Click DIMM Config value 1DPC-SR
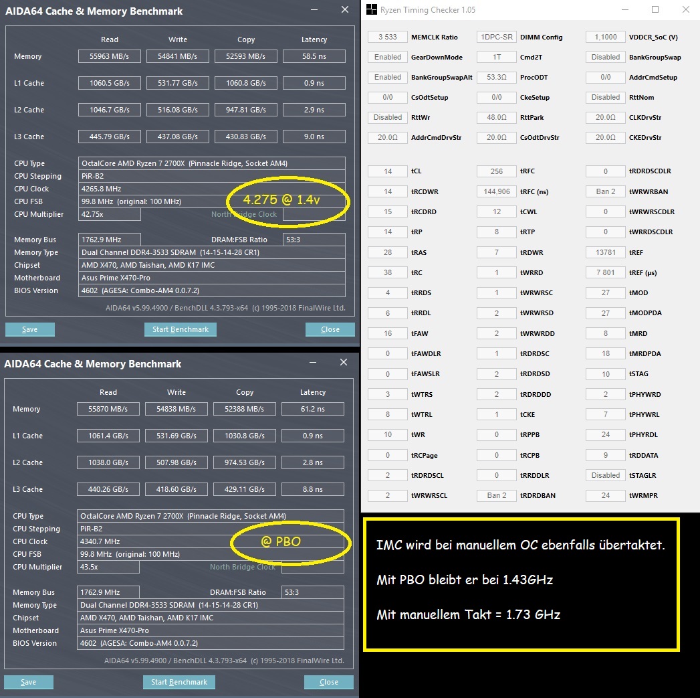Viewport: 700px width, 698px height. (497, 37)
